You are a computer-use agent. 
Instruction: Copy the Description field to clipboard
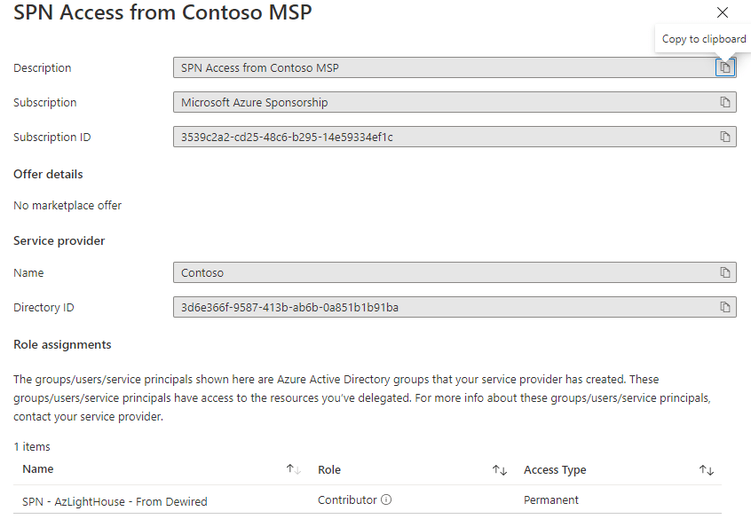point(725,68)
